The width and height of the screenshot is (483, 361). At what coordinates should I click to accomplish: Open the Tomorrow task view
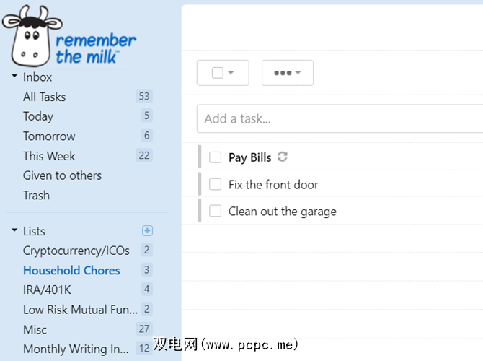coord(49,136)
